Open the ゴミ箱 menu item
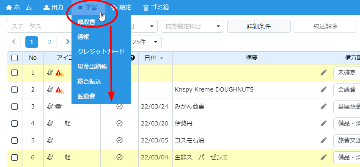 click(156, 8)
